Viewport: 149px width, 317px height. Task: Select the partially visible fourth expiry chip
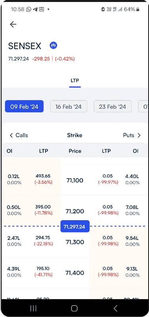tap(143, 106)
